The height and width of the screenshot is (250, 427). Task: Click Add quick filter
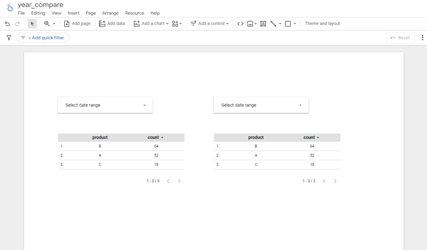click(x=43, y=38)
